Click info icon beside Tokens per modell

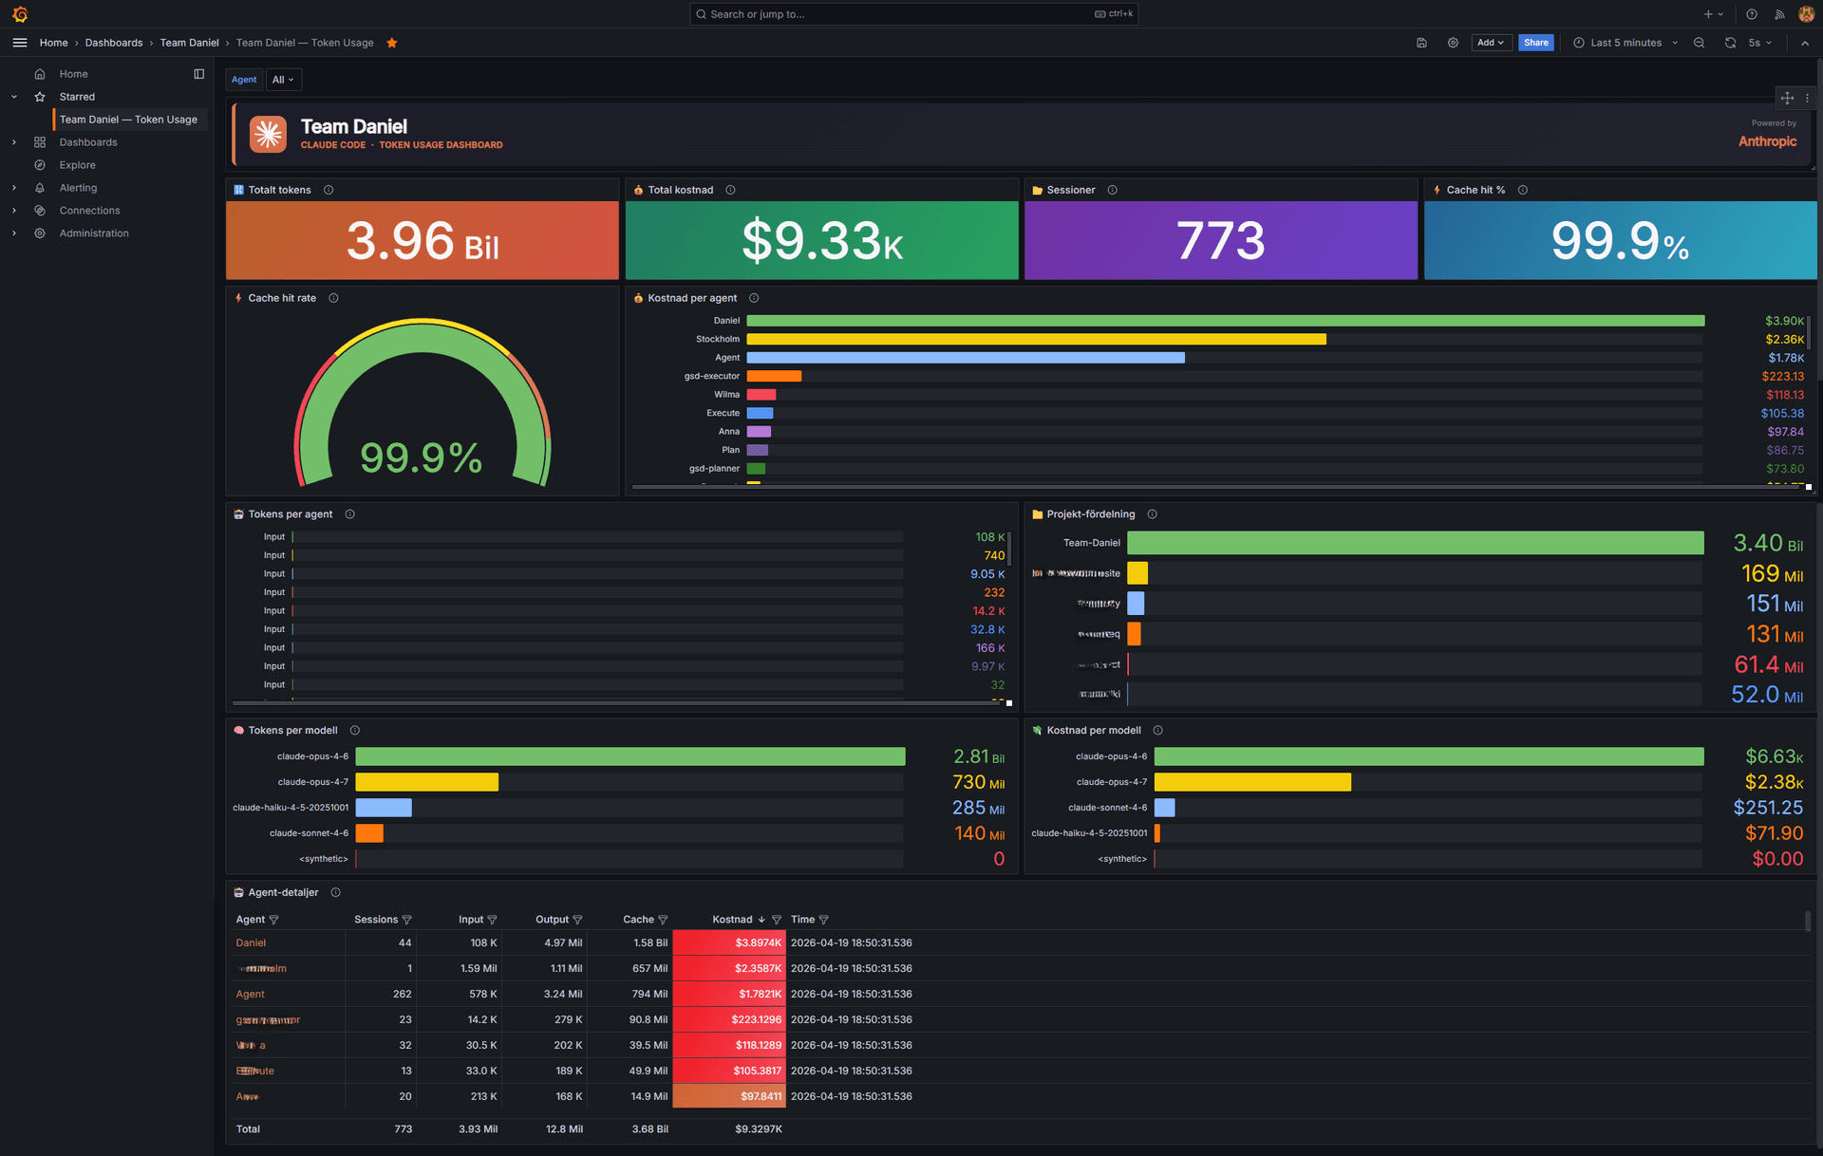click(x=354, y=731)
